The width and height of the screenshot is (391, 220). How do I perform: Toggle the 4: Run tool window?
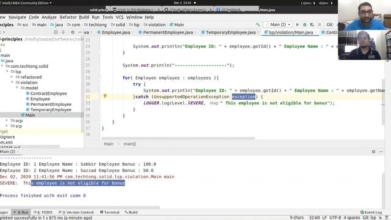click(21, 212)
